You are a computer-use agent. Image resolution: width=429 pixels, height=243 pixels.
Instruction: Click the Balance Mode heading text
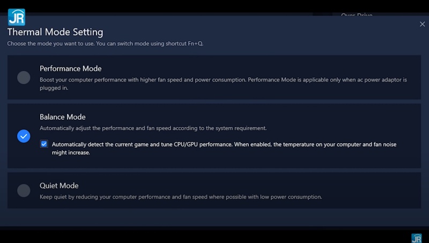click(x=62, y=117)
